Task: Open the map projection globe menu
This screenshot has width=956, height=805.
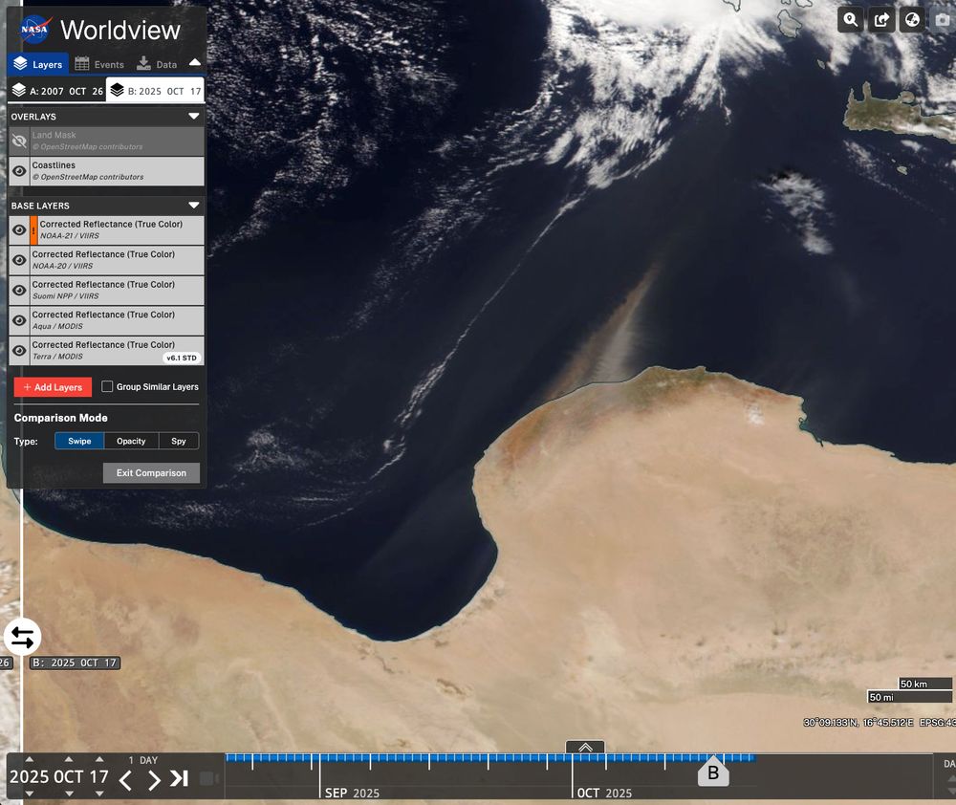Action: (x=912, y=20)
